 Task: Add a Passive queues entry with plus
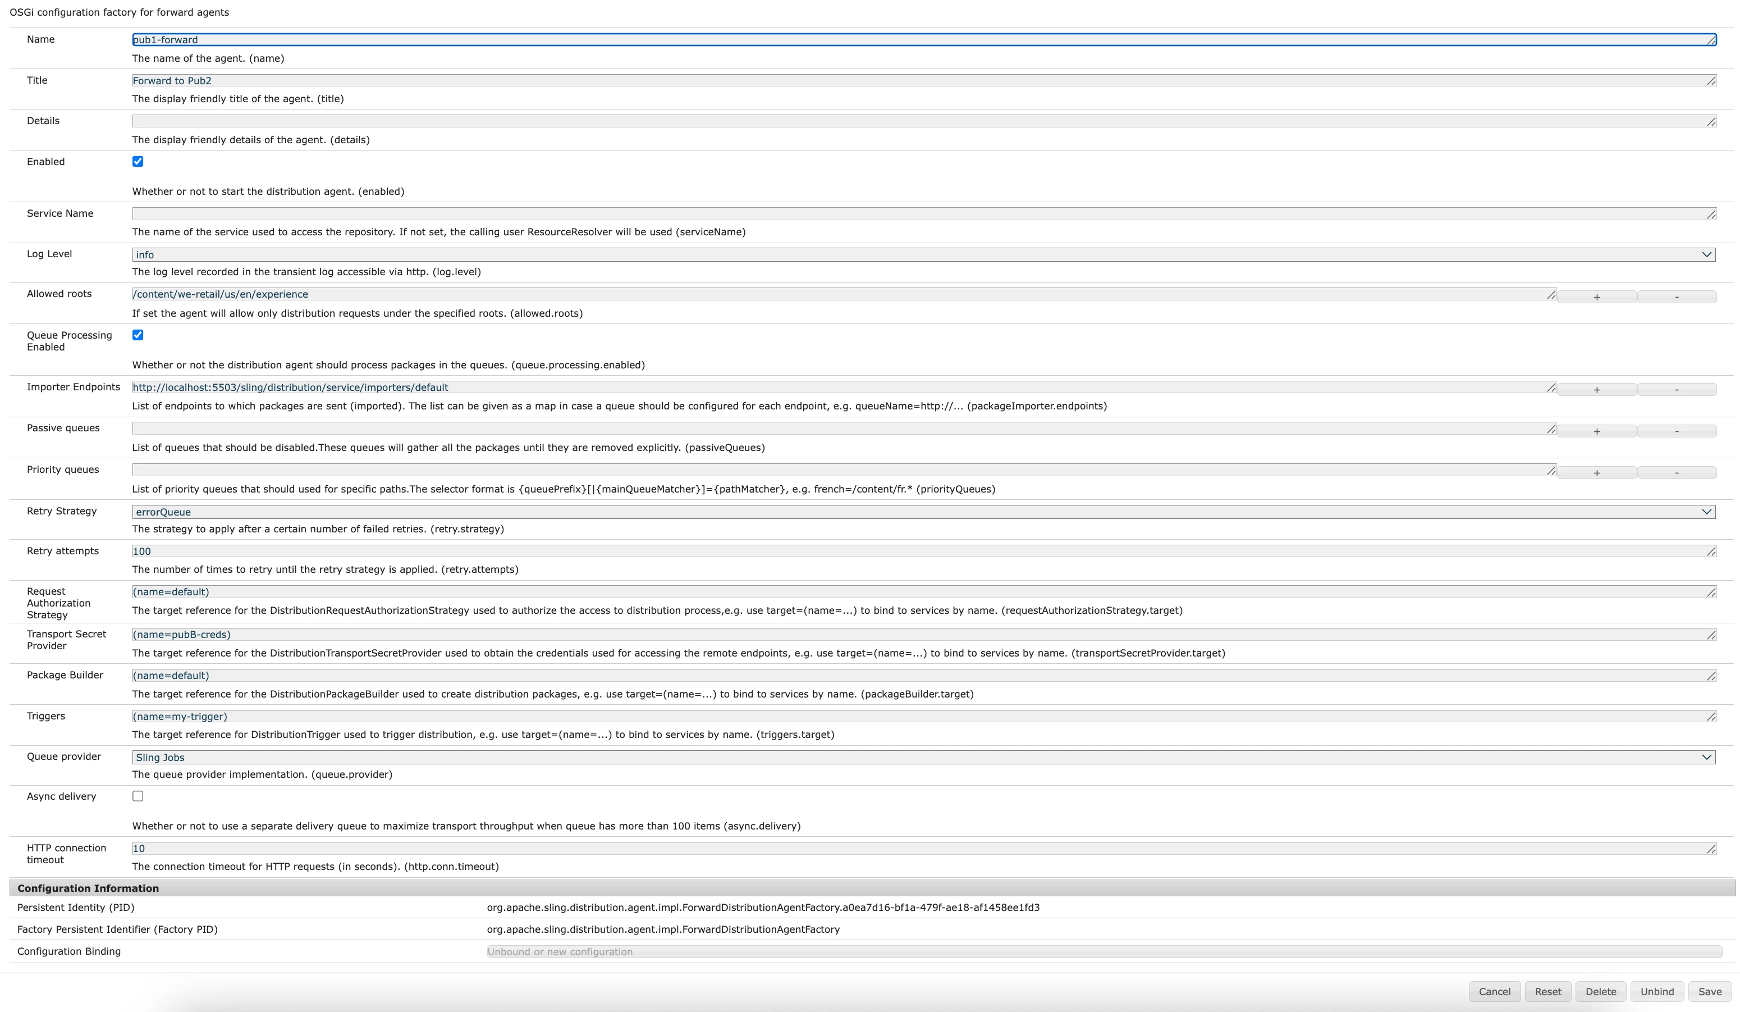(x=1596, y=431)
